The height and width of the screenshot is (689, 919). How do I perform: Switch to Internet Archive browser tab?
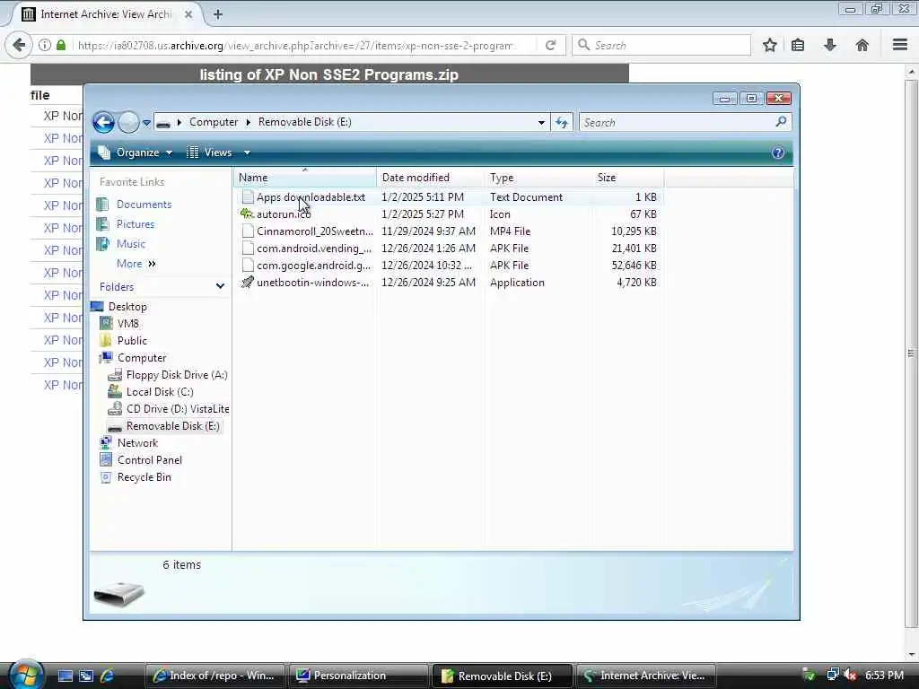tap(104, 14)
